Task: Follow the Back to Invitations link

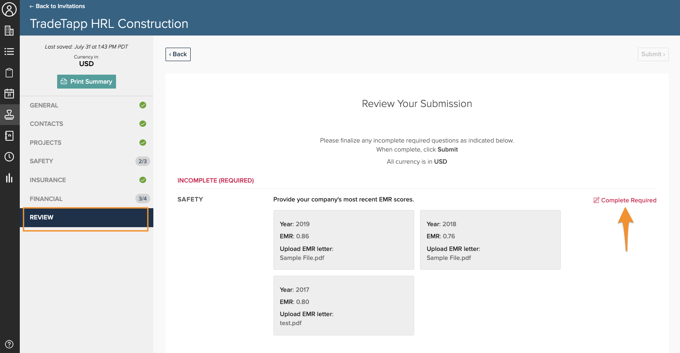Action: pyautogui.click(x=57, y=6)
